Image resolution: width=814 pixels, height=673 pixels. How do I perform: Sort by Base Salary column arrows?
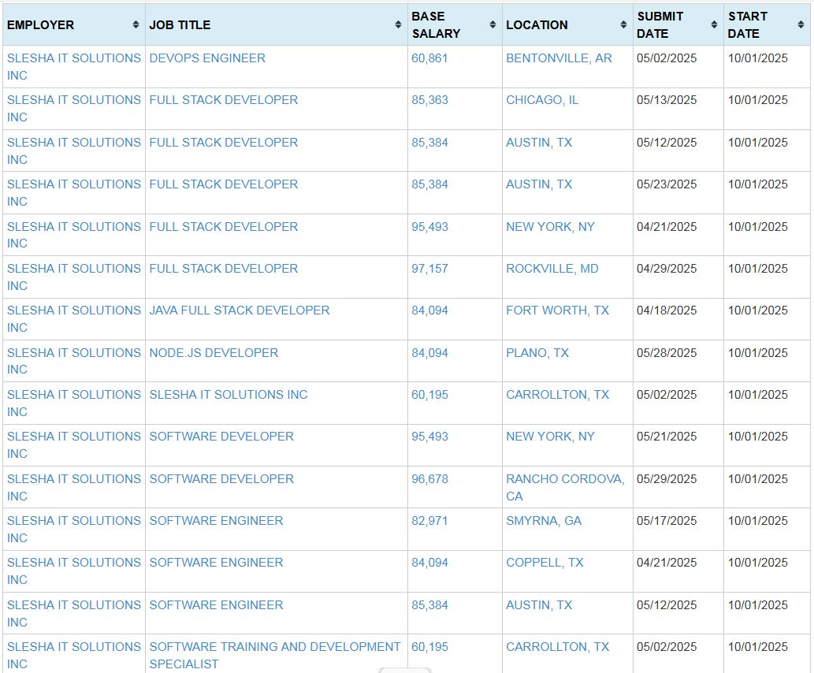pos(492,25)
